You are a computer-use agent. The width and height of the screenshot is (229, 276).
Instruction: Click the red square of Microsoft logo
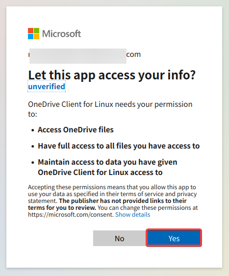(30, 30)
